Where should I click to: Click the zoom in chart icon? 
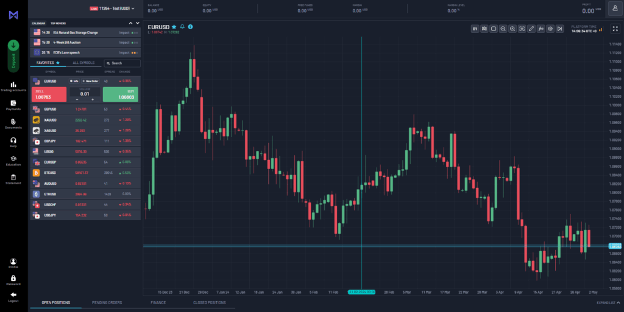click(512, 29)
